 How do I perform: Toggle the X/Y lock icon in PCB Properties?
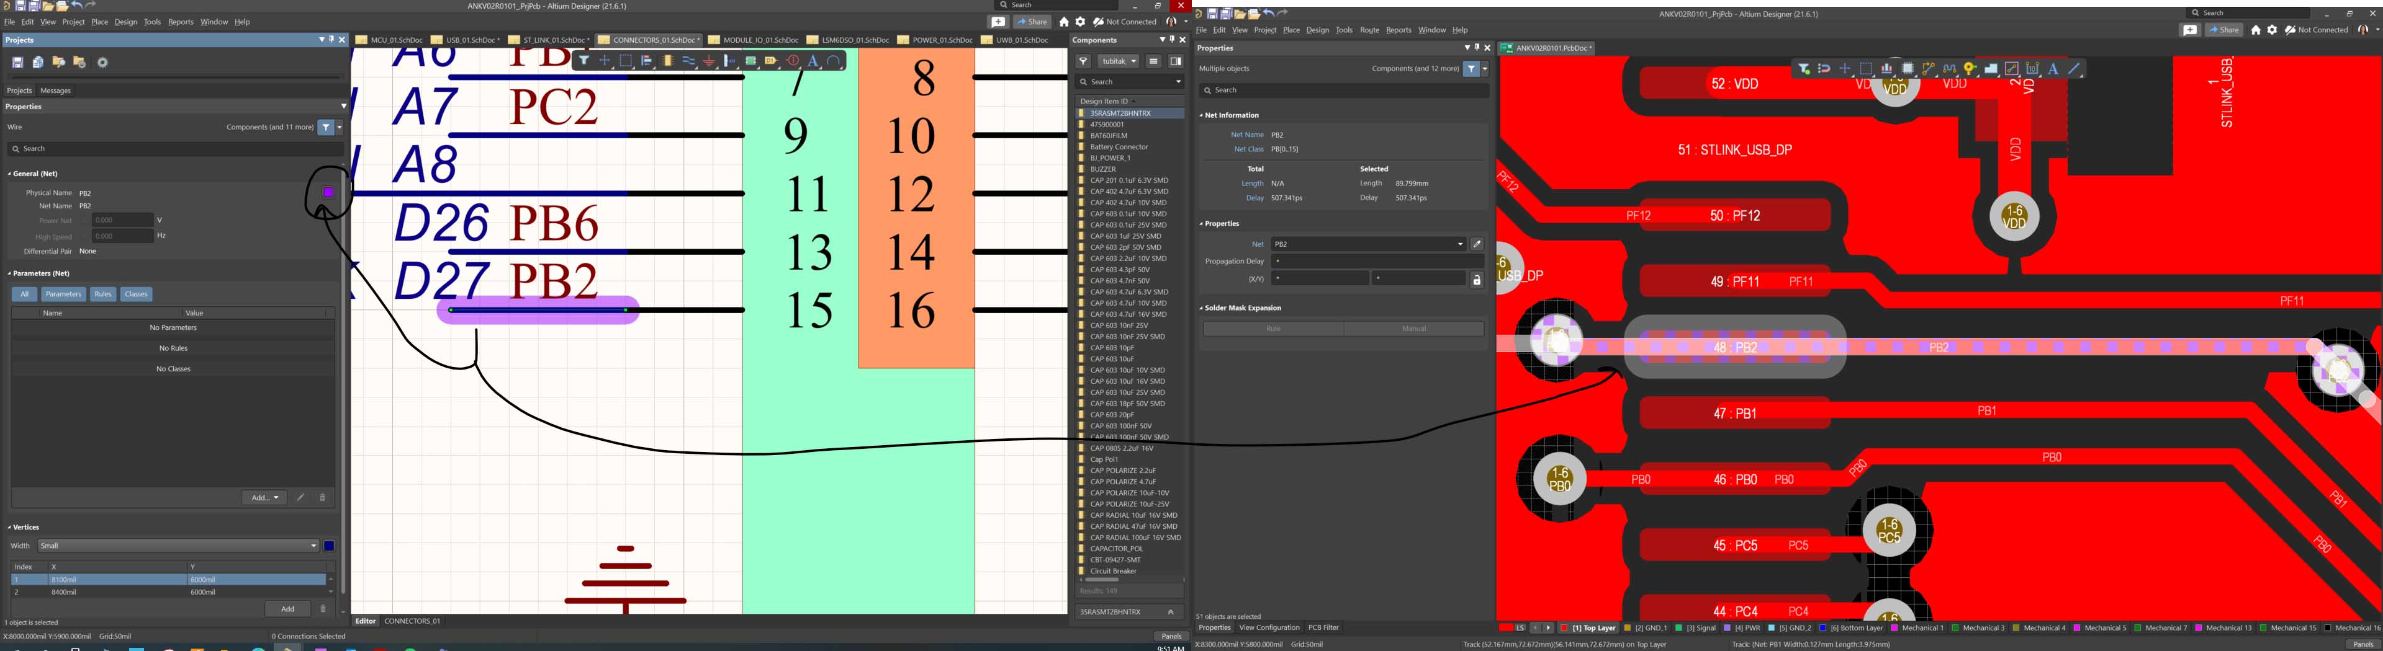click(x=1477, y=280)
